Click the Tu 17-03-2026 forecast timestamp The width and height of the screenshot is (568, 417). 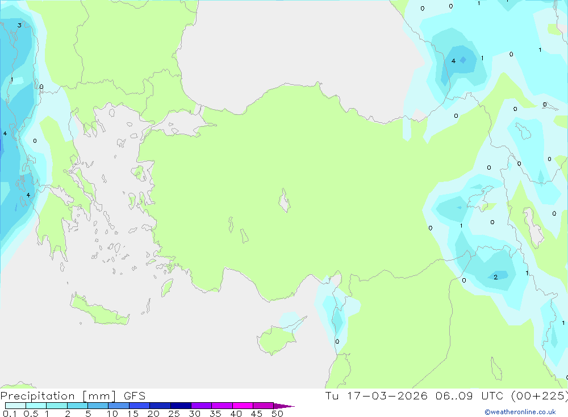tap(446, 396)
